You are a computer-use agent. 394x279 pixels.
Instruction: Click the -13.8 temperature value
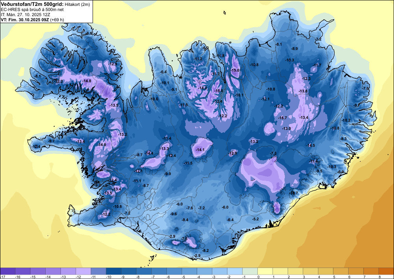pyautogui.click(x=303, y=91)
